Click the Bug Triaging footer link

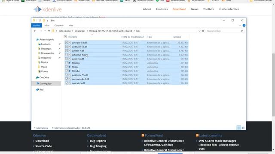tap(98, 146)
